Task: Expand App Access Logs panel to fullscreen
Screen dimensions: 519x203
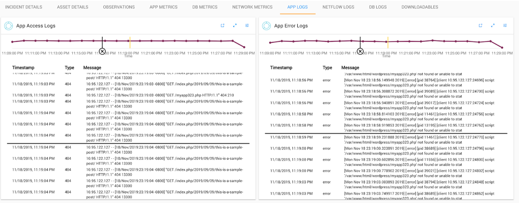Action: [235, 25]
